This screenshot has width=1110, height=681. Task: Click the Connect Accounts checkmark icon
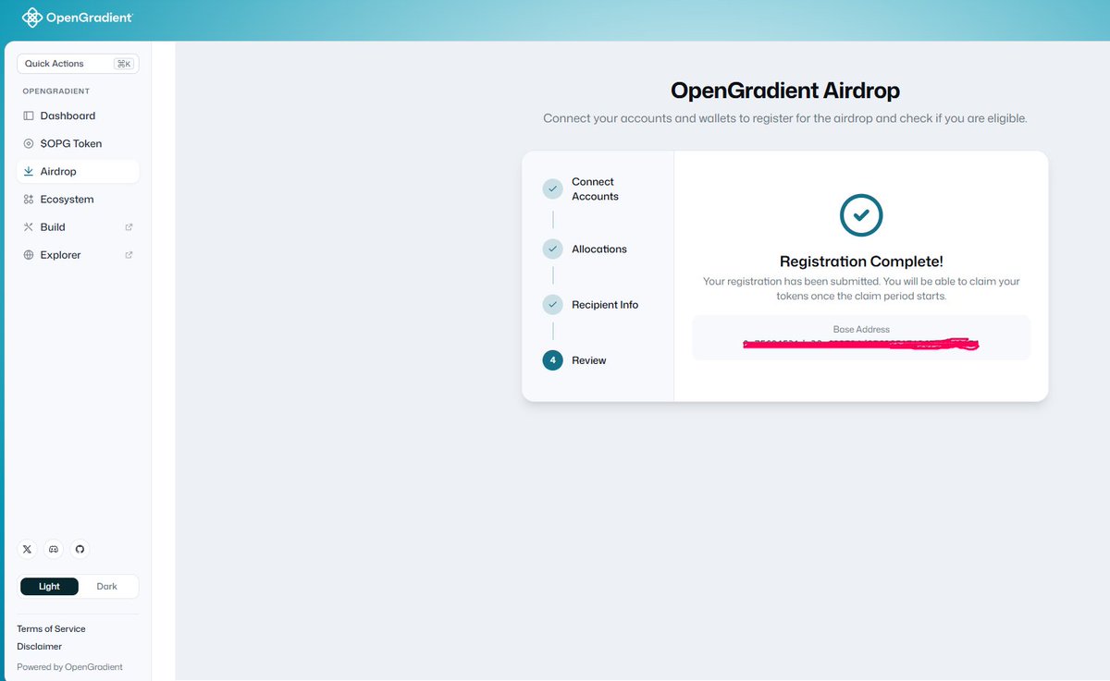pos(552,188)
